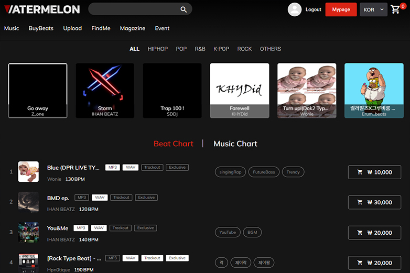
Task: Select Exclusive license for BMD ep.
Action: click(146, 198)
